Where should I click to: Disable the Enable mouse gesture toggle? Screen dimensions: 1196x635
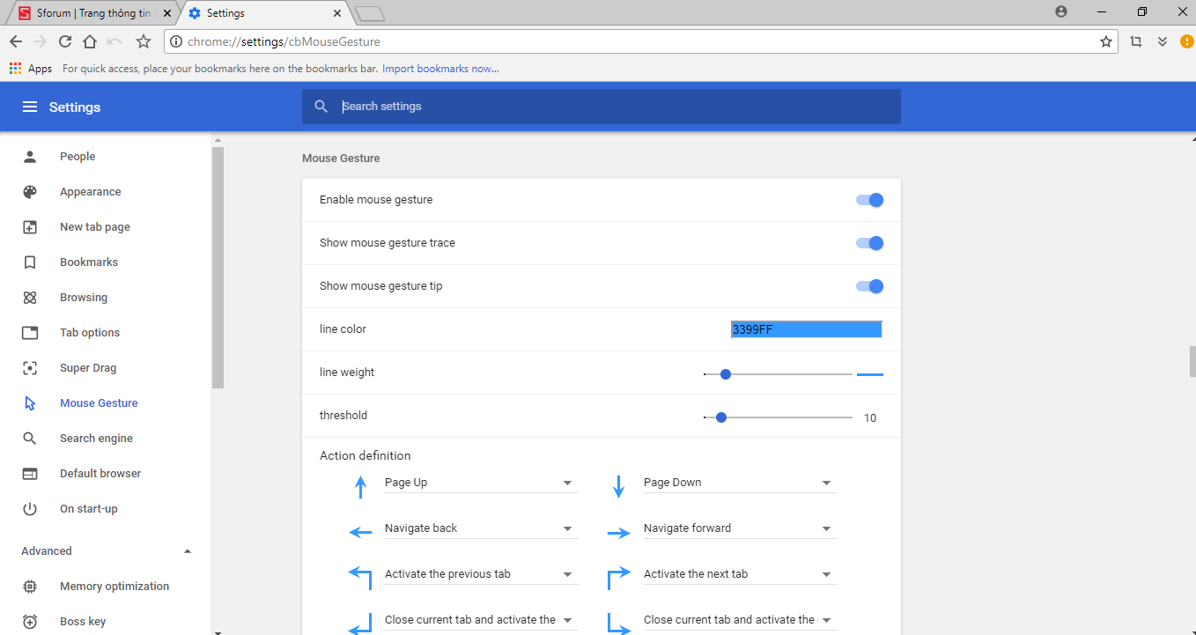[x=869, y=200]
